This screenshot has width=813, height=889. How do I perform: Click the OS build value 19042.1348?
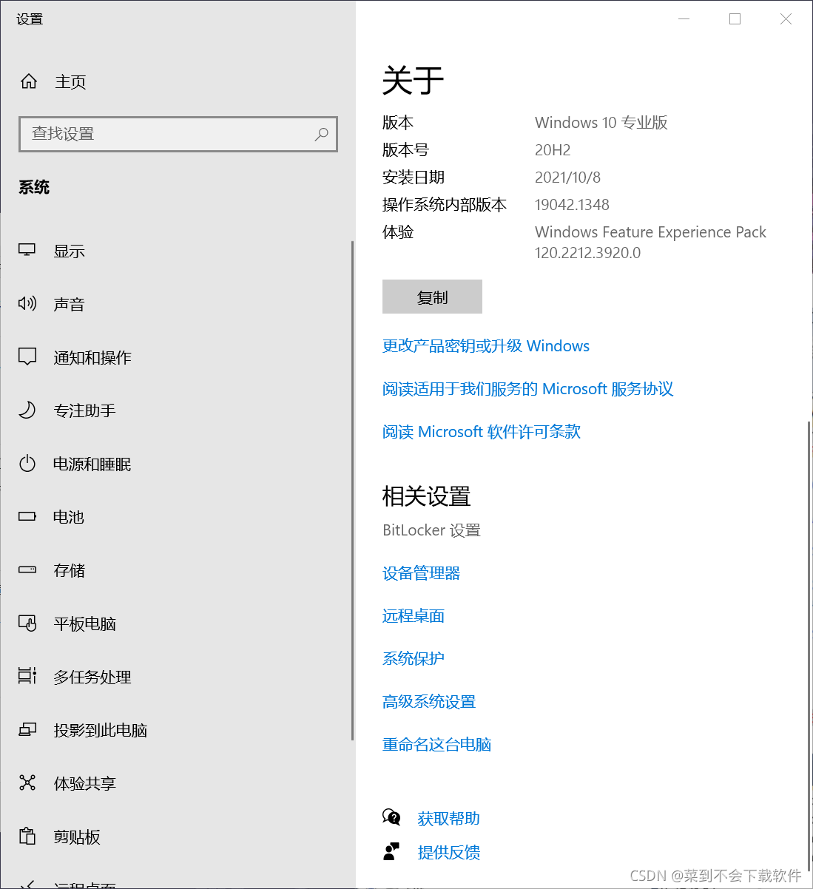[x=572, y=205]
